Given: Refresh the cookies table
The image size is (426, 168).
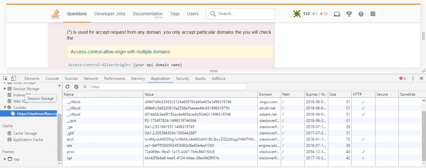Looking at the screenshot, I should (x=67, y=87).
